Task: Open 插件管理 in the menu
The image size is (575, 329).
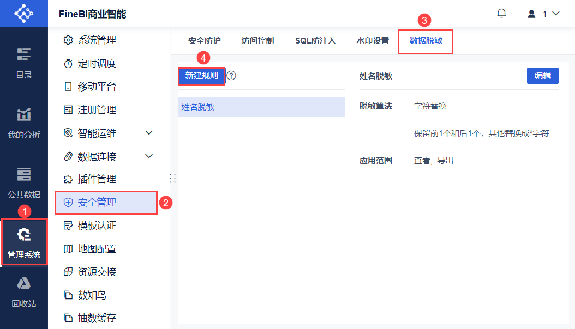Action: point(97,179)
